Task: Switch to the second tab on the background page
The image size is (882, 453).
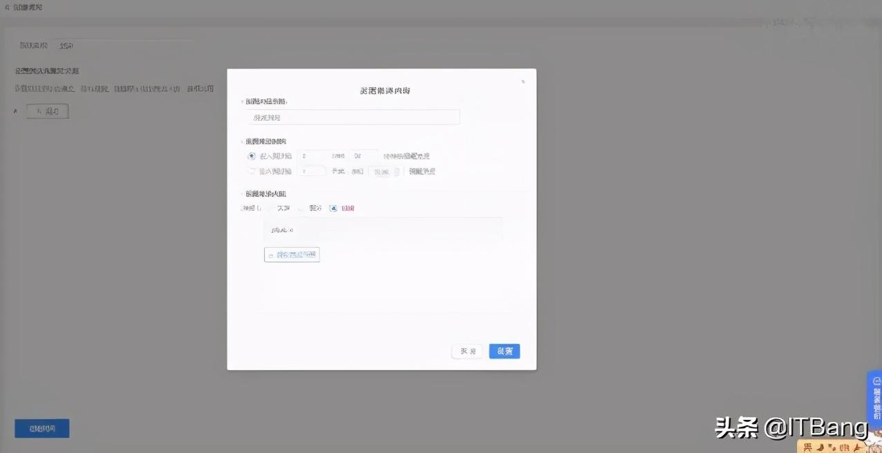Action: coord(66,46)
